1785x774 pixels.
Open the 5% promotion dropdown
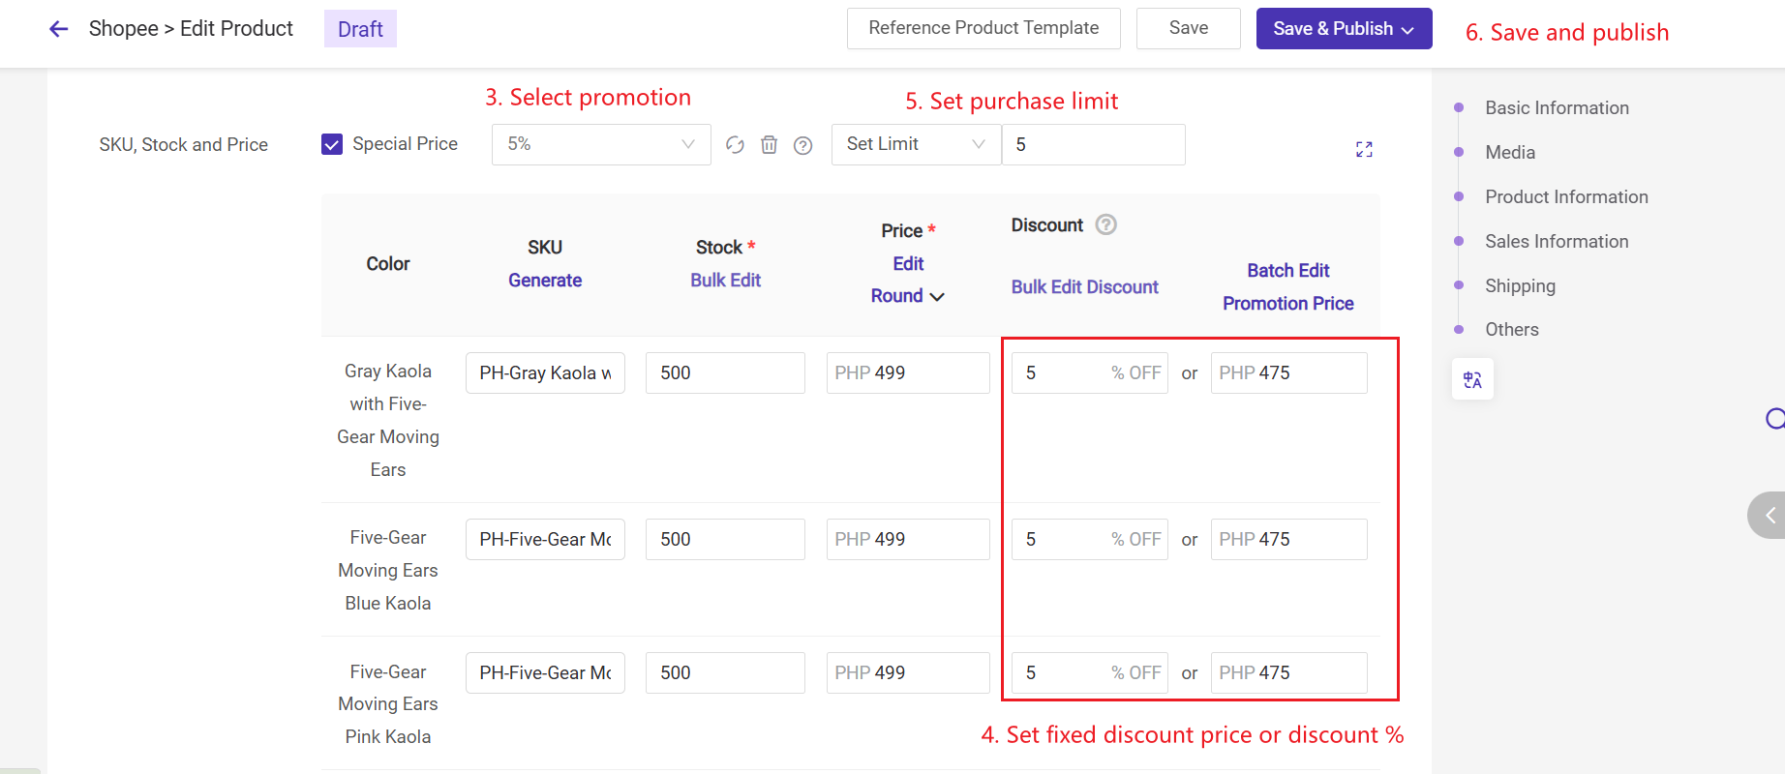(601, 144)
